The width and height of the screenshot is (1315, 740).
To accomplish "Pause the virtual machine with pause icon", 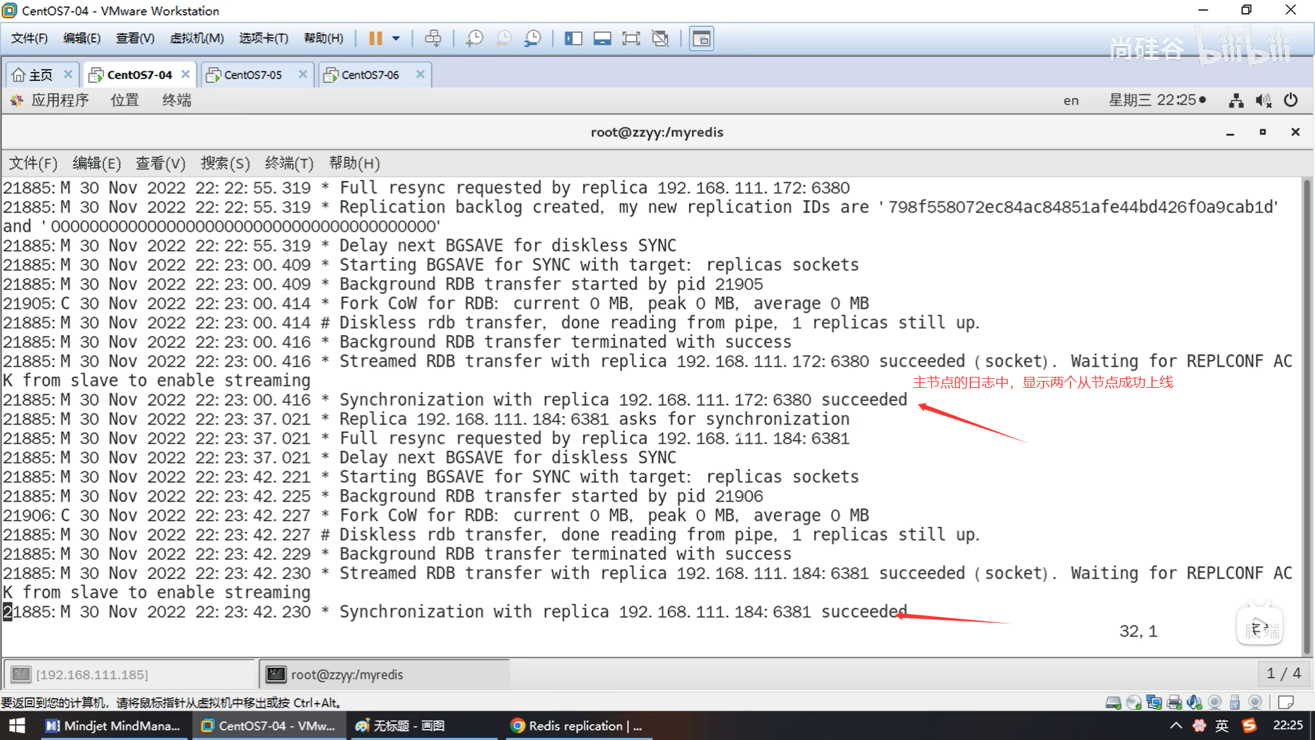I will [375, 38].
